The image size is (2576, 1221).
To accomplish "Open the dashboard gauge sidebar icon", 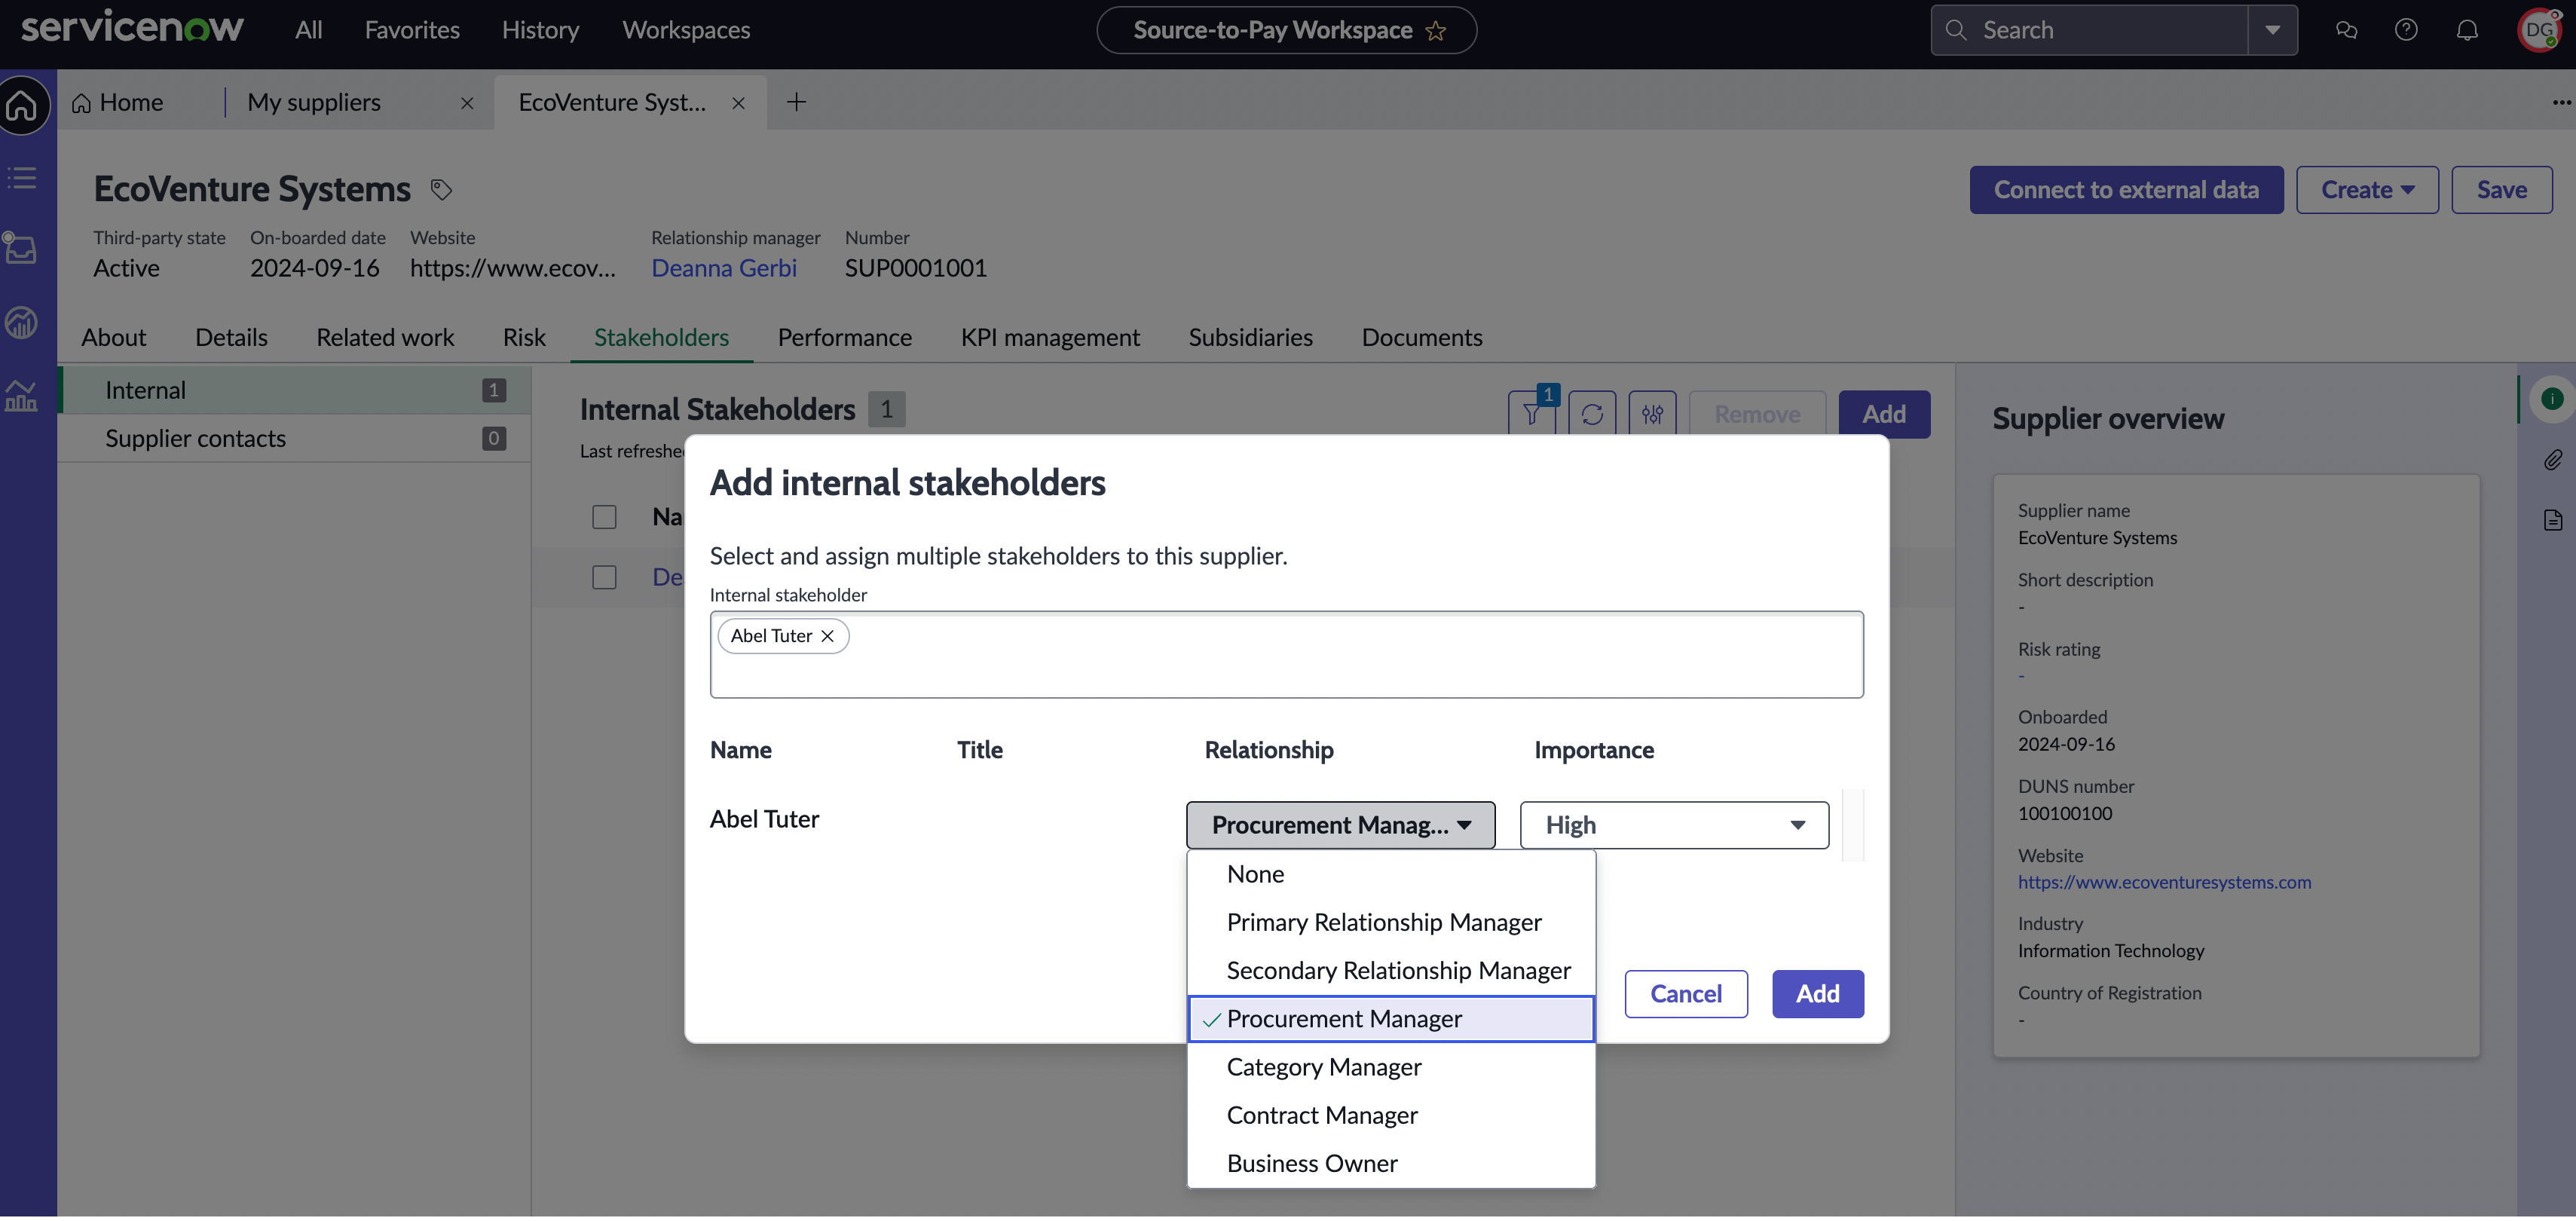I will point(21,322).
